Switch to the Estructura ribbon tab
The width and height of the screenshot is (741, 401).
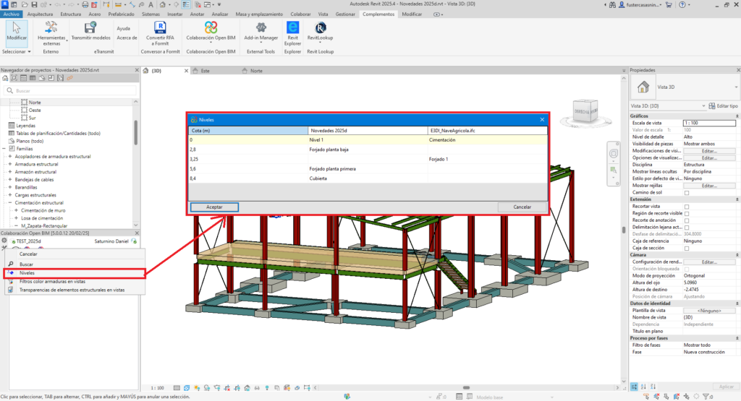(x=70, y=14)
